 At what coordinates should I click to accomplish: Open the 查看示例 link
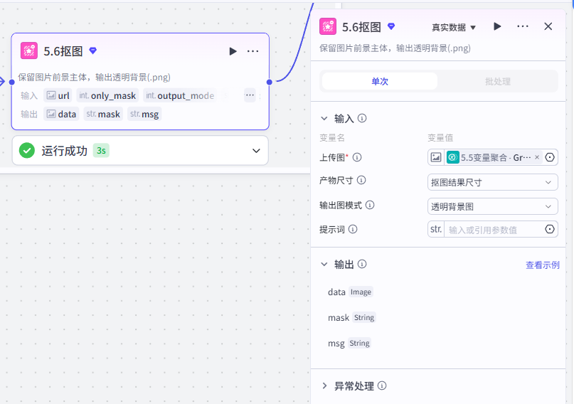point(543,265)
